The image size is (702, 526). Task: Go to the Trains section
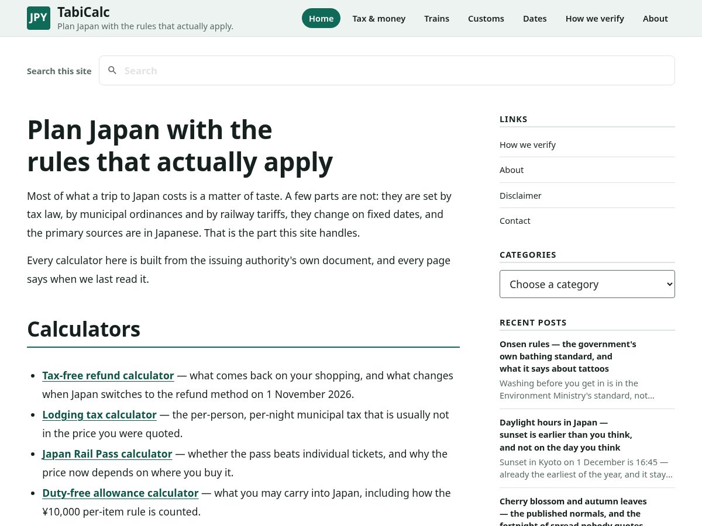[437, 18]
